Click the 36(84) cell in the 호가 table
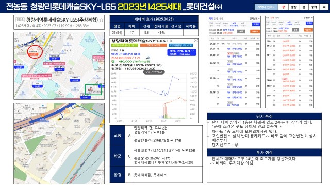 click(x=117, y=33)
